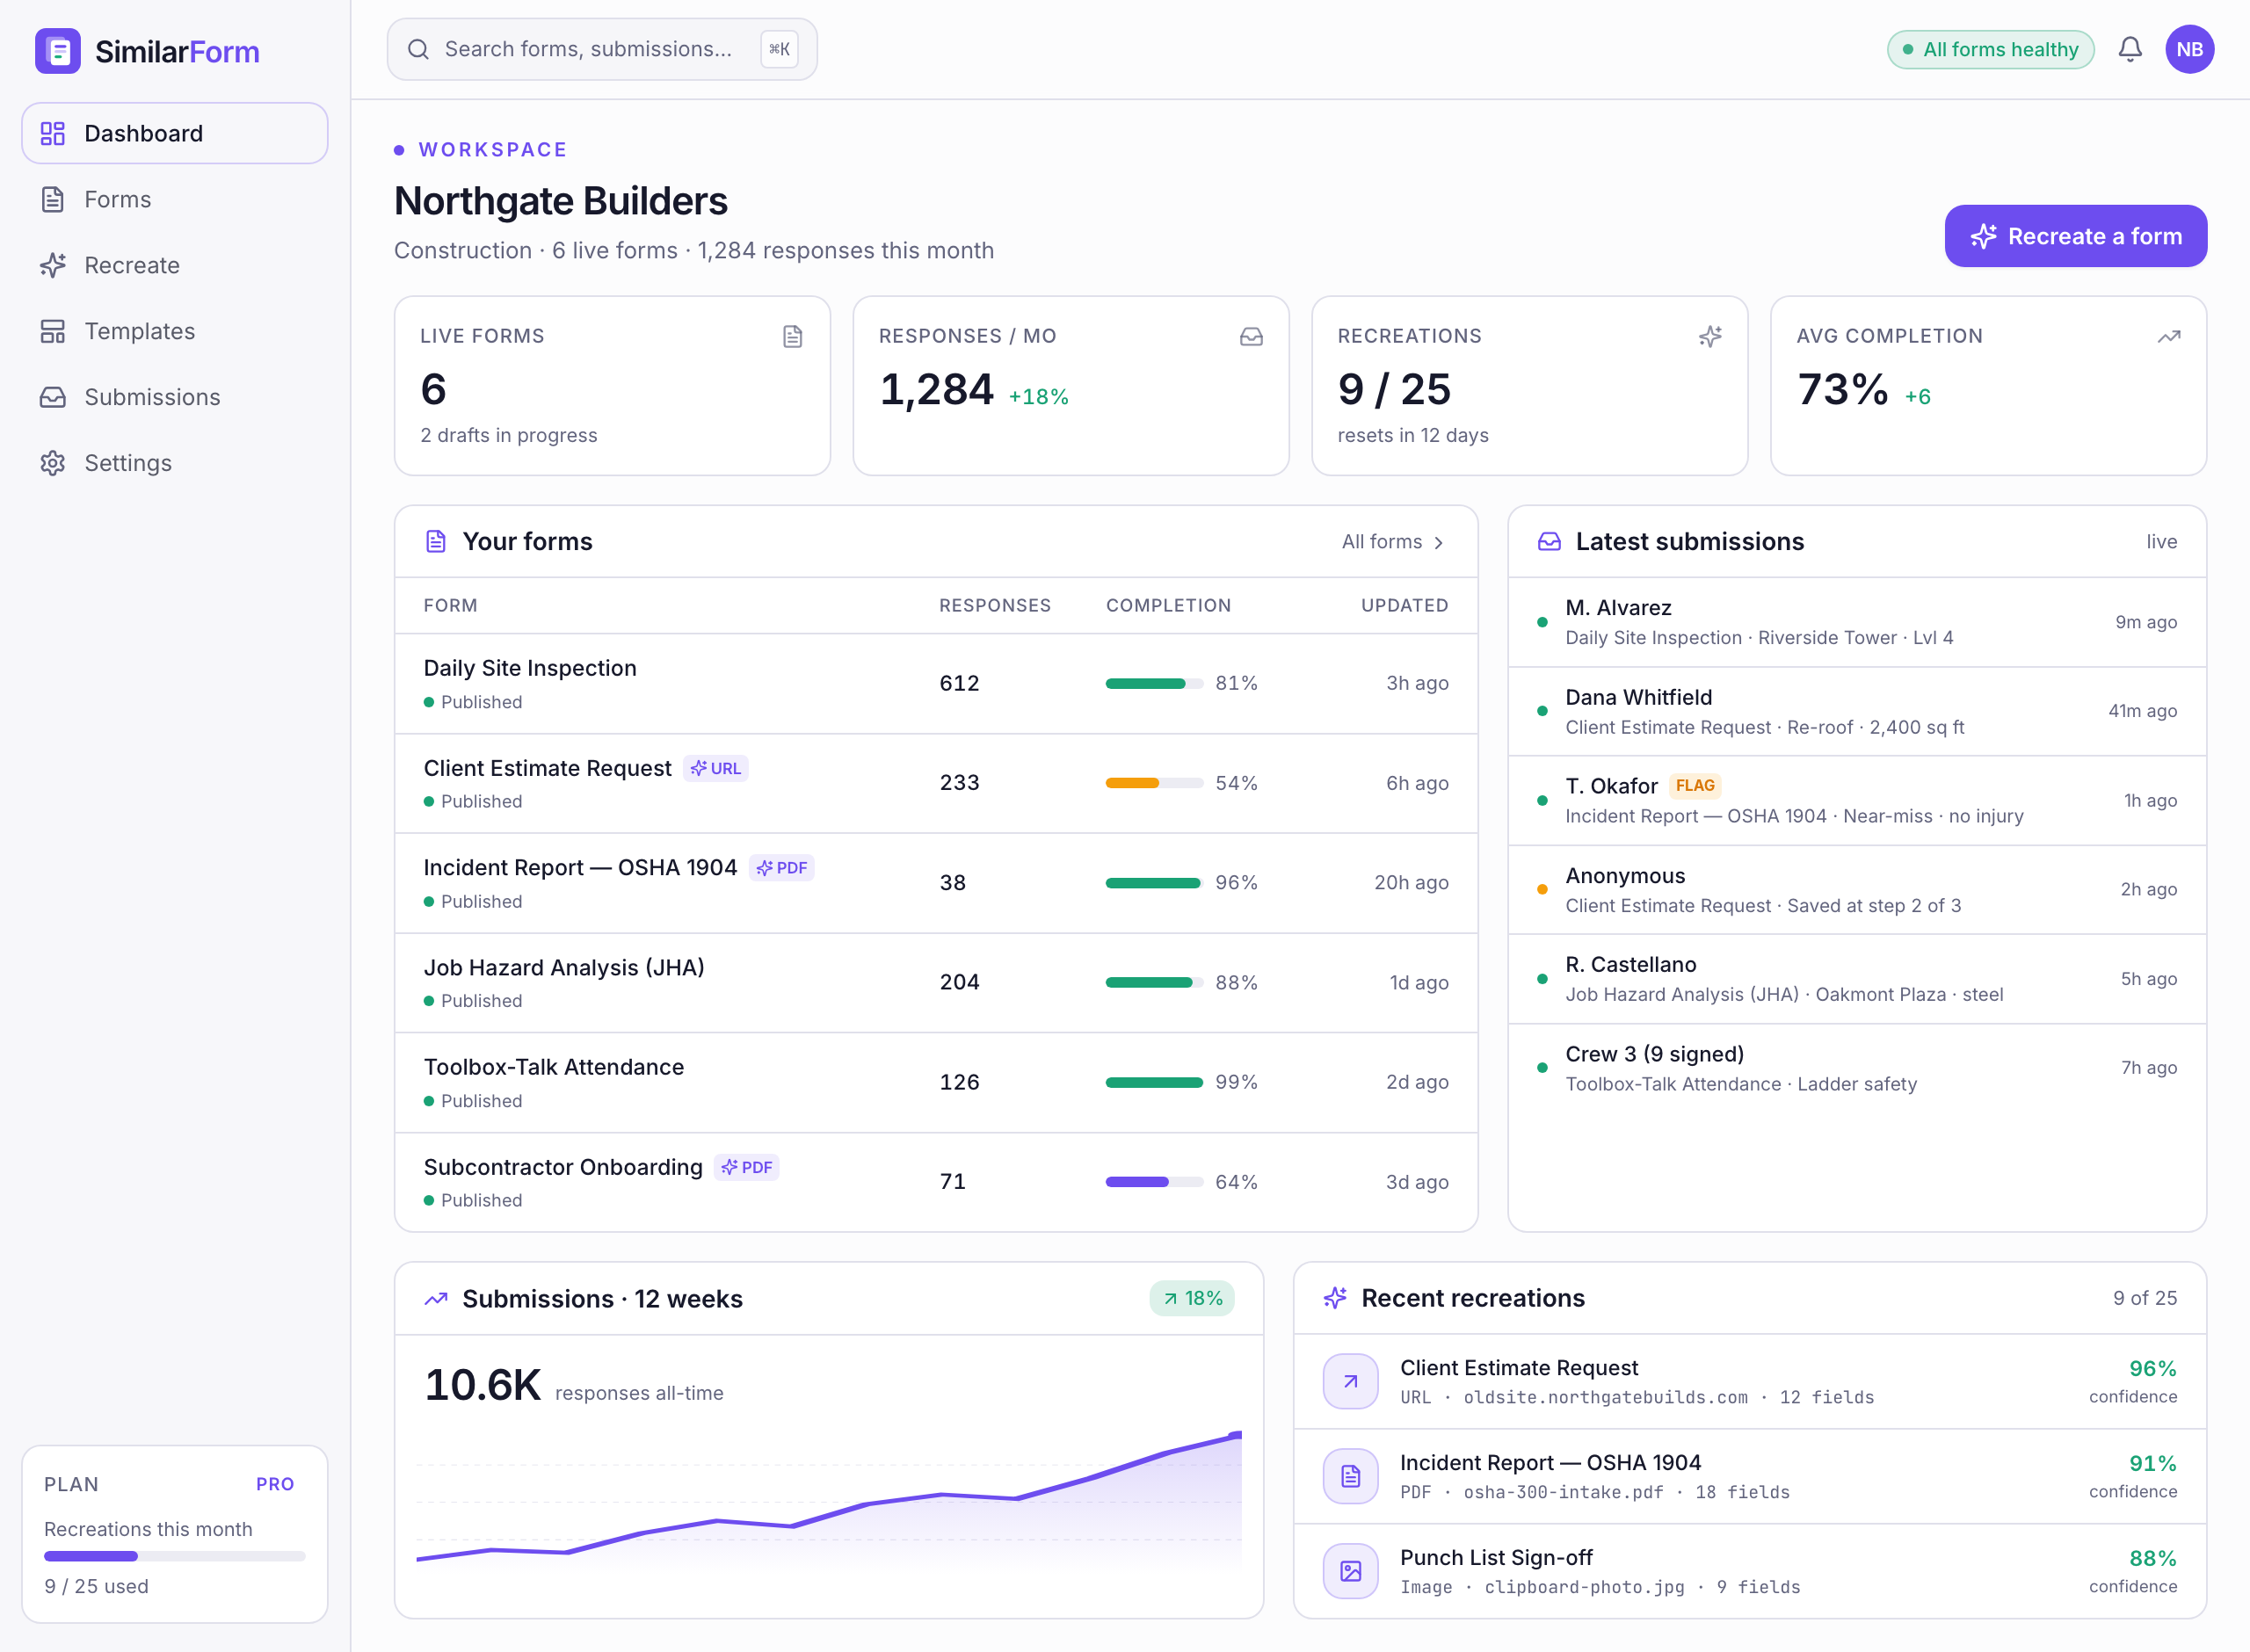Open the Templates section
This screenshot has height=1652, width=2250.
[x=175, y=331]
